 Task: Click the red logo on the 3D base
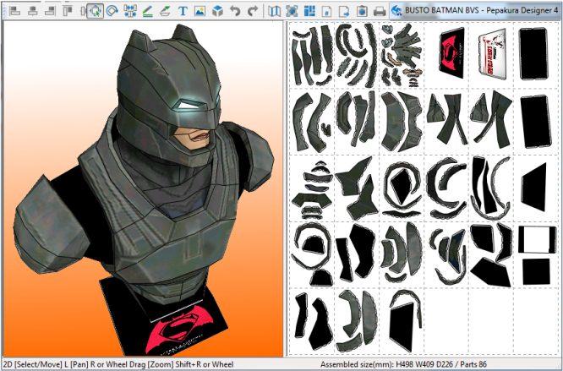(179, 328)
